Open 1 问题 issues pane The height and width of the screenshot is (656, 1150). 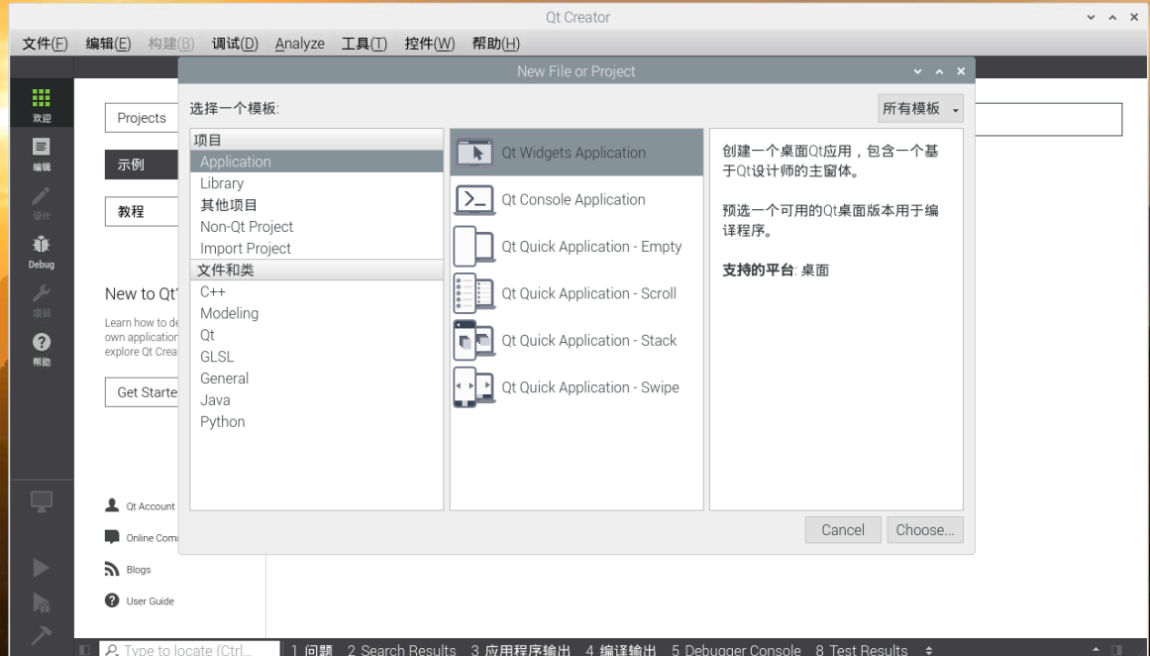[312, 649]
